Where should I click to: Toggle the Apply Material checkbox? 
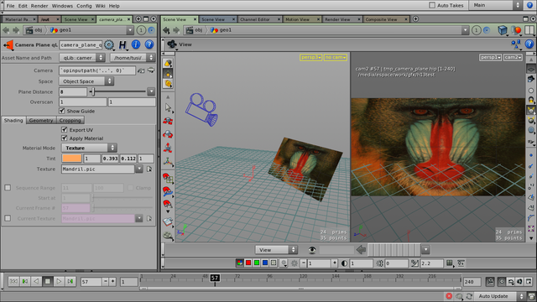tap(64, 138)
